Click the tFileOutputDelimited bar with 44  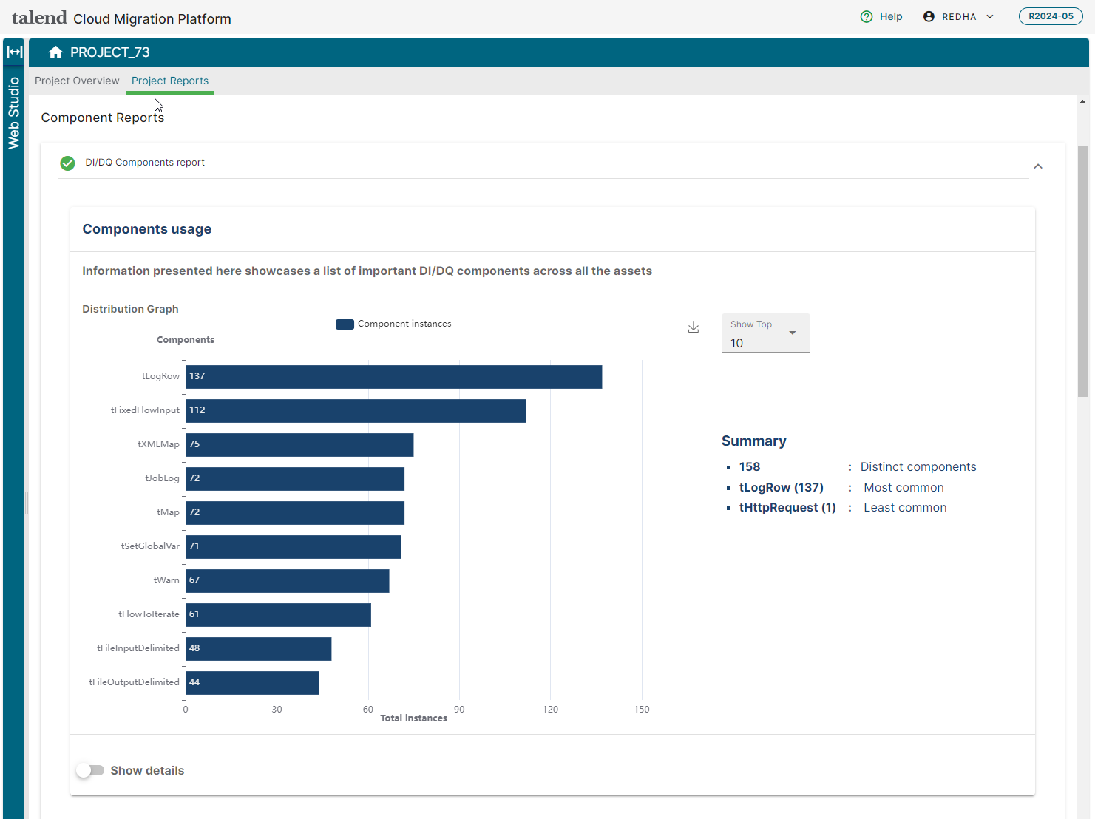(253, 683)
